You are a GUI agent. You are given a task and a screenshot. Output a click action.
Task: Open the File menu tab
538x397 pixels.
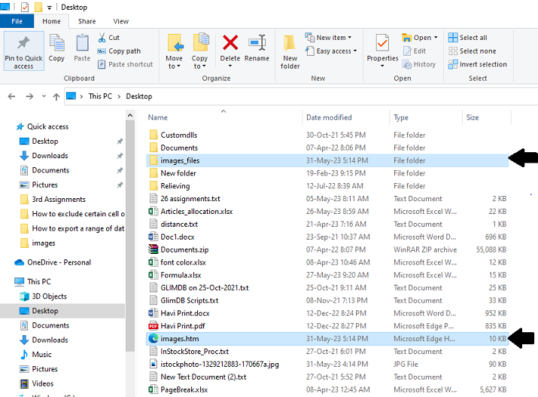click(17, 21)
